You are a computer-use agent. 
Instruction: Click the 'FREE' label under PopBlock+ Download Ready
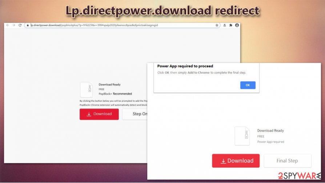click(x=101, y=89)
